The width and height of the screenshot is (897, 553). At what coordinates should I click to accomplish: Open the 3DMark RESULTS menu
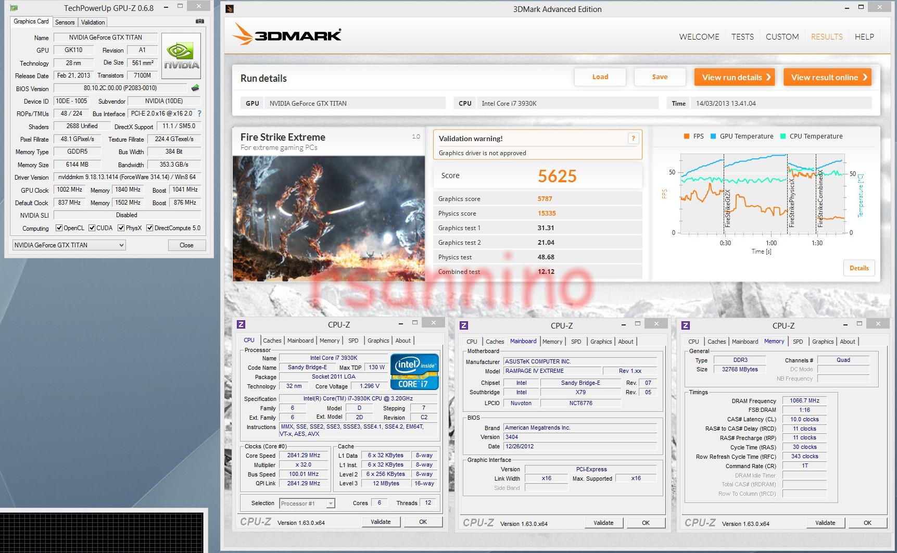[827, 36]
